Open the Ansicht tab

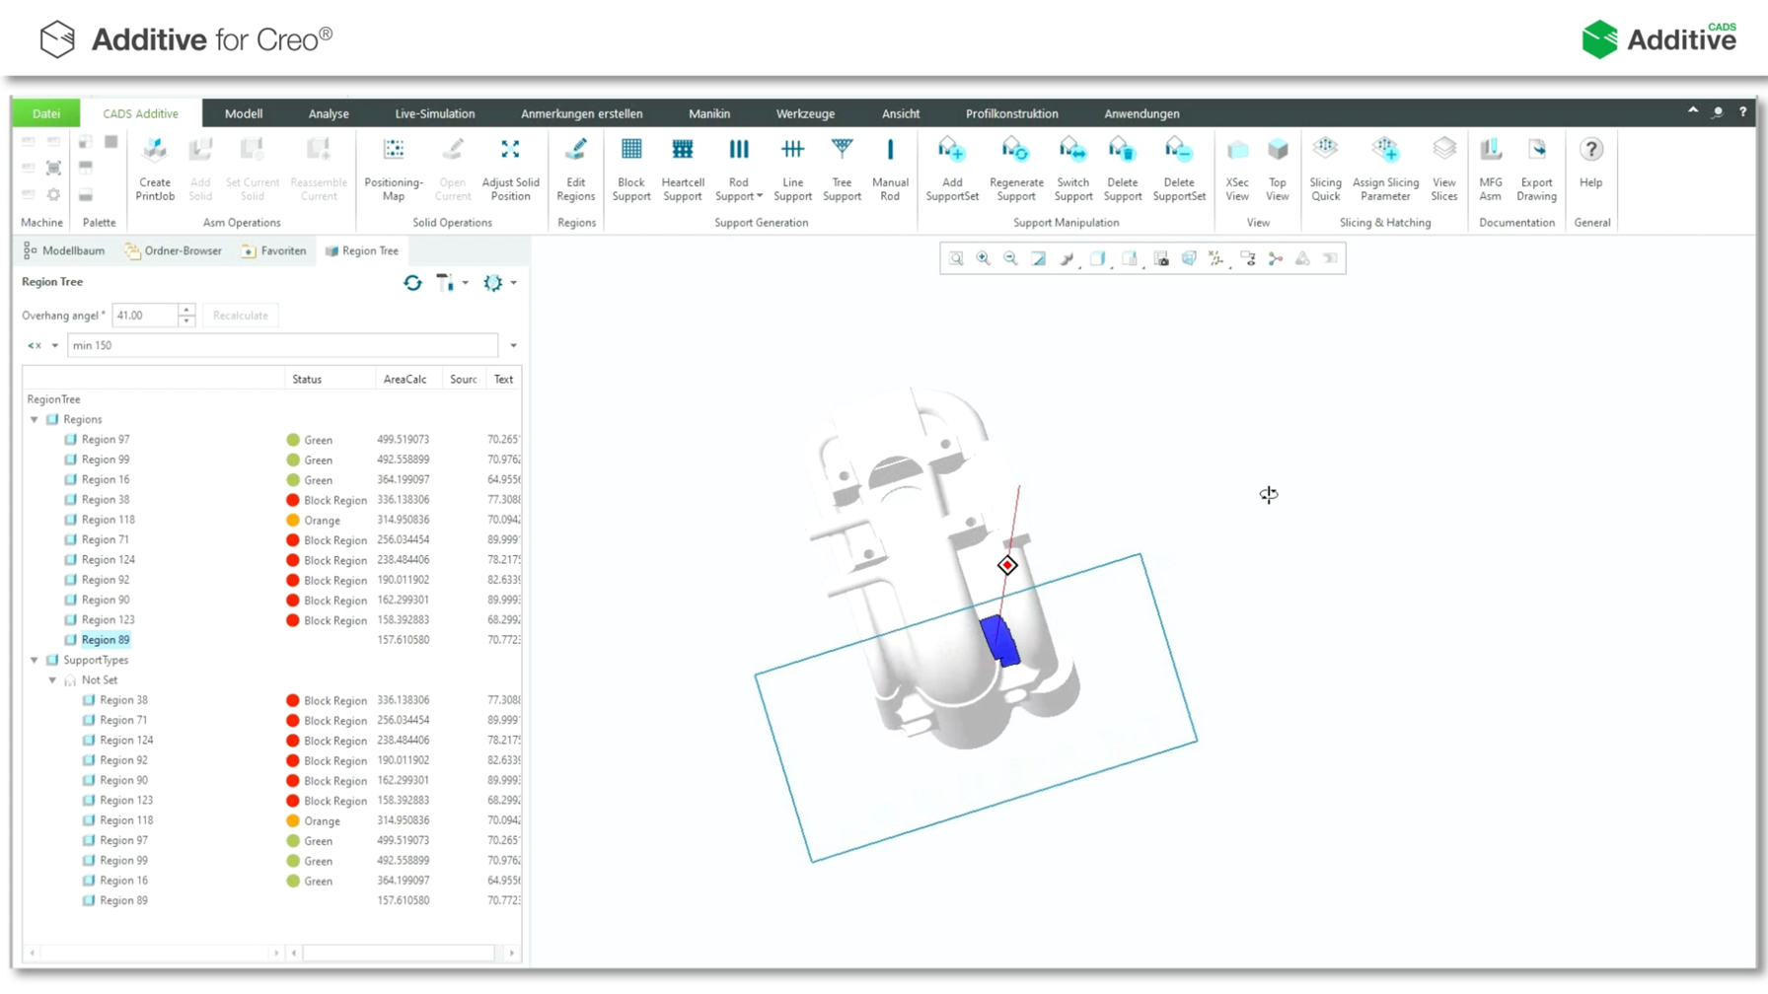click(x=901, y=113)
